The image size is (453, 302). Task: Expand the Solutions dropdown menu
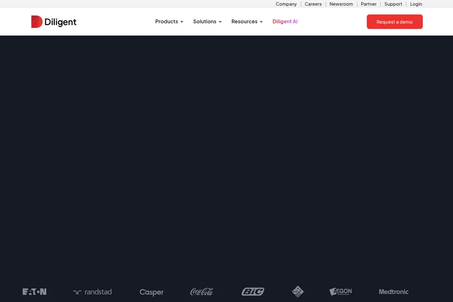pyautogui.click(x=208, y=22)
